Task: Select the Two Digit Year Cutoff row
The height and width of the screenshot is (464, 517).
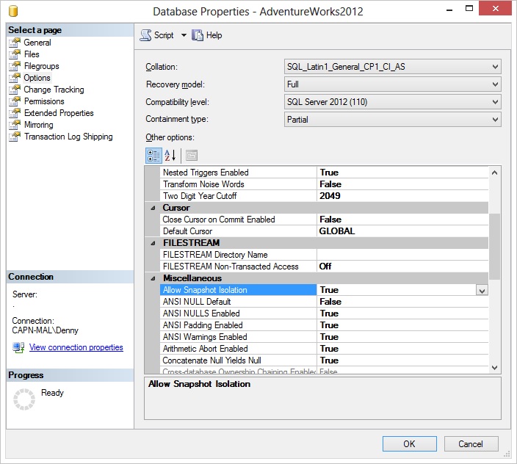Action: [x=324, y=196]
